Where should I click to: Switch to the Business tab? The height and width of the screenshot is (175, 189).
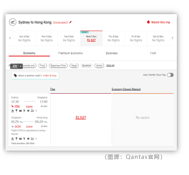pos(112,53)
